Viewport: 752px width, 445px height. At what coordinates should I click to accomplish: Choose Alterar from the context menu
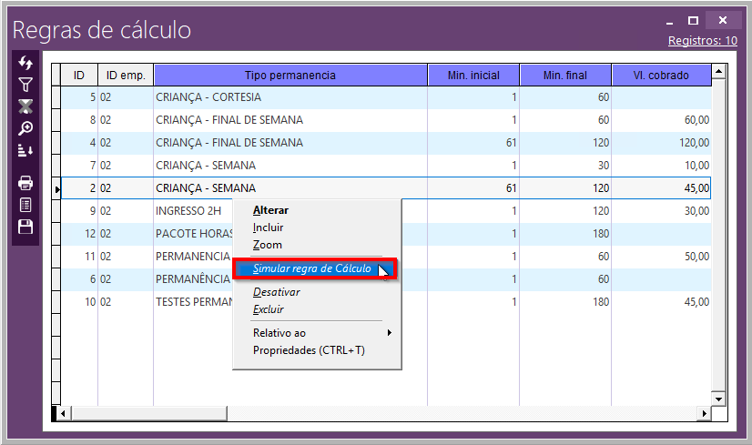[270, 210]
